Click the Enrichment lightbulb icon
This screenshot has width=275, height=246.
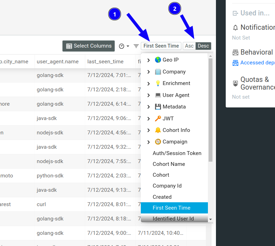pyautogui.click(x=158, y=83)
